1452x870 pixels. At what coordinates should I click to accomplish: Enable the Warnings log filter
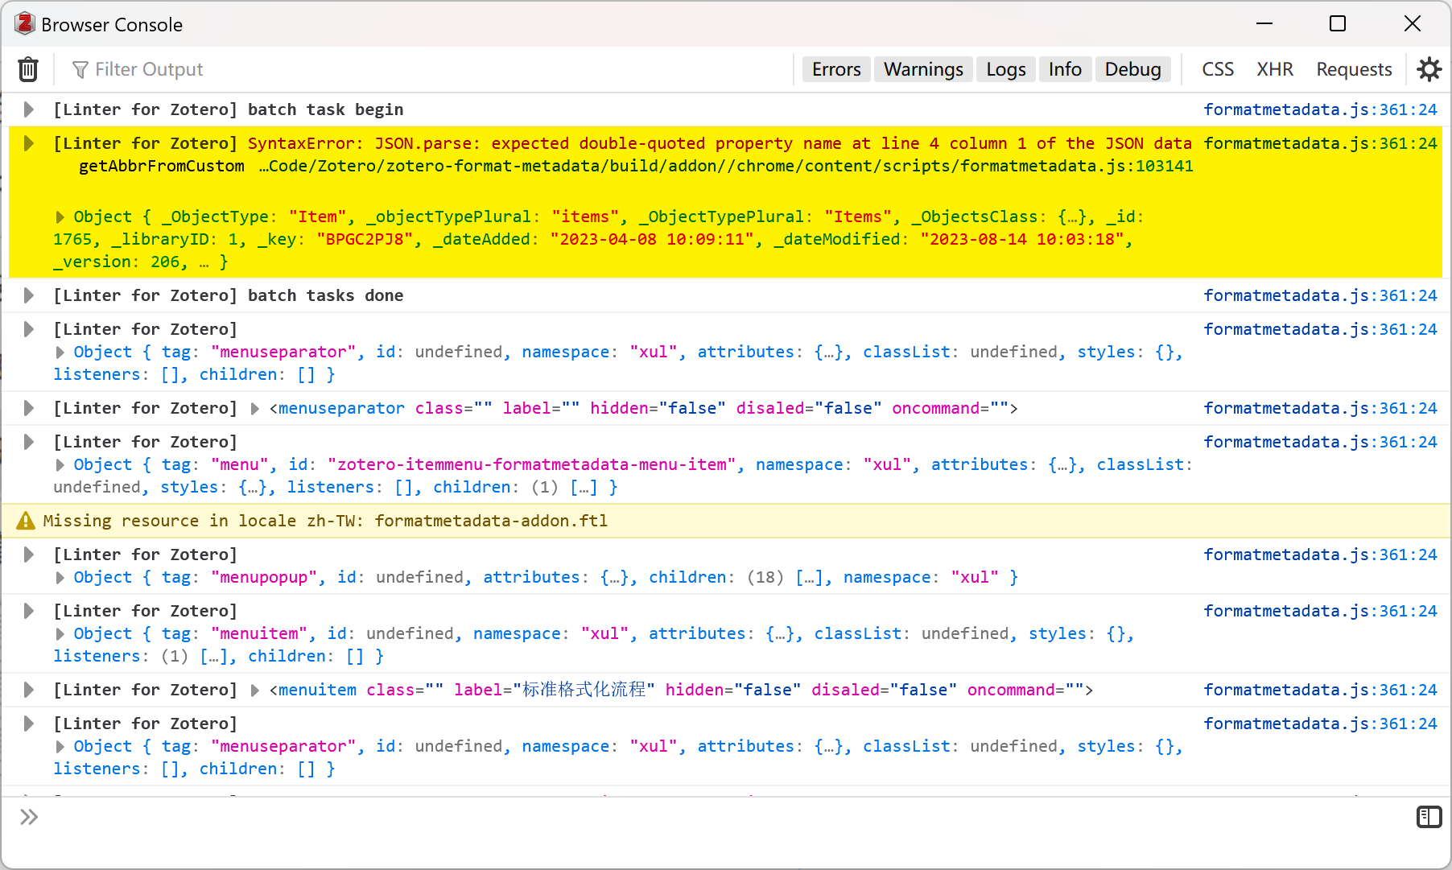(x=922, y=69)
